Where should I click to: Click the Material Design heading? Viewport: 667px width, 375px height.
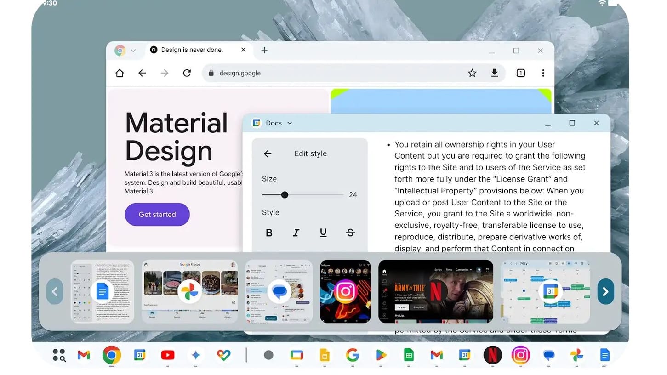pyautogui.click(x=177, y=136)
